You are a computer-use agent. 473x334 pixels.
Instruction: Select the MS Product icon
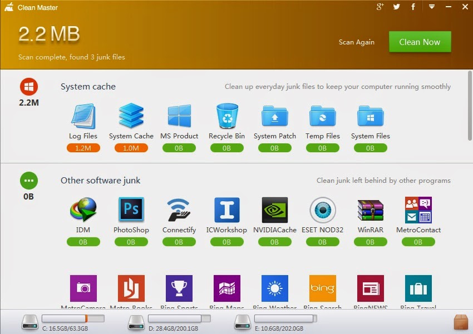(x=179, y=116)
